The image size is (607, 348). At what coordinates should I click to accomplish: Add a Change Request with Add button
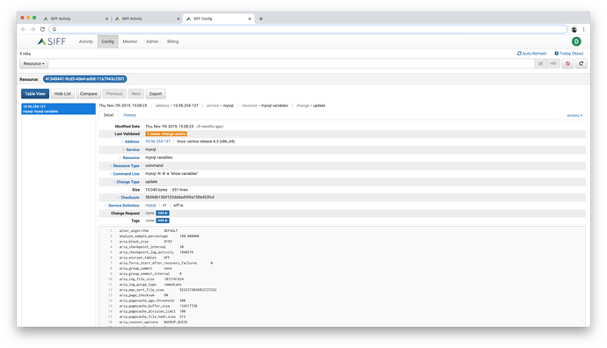163,213
